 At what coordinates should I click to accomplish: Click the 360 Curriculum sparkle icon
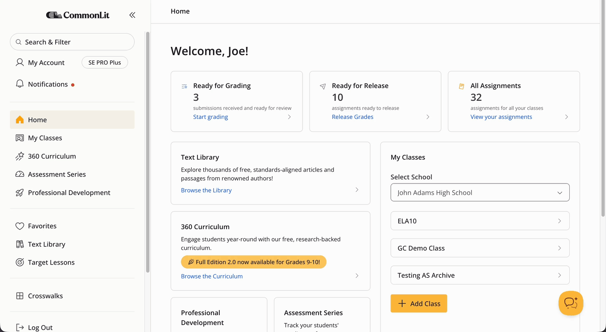[x=20, y=156]
